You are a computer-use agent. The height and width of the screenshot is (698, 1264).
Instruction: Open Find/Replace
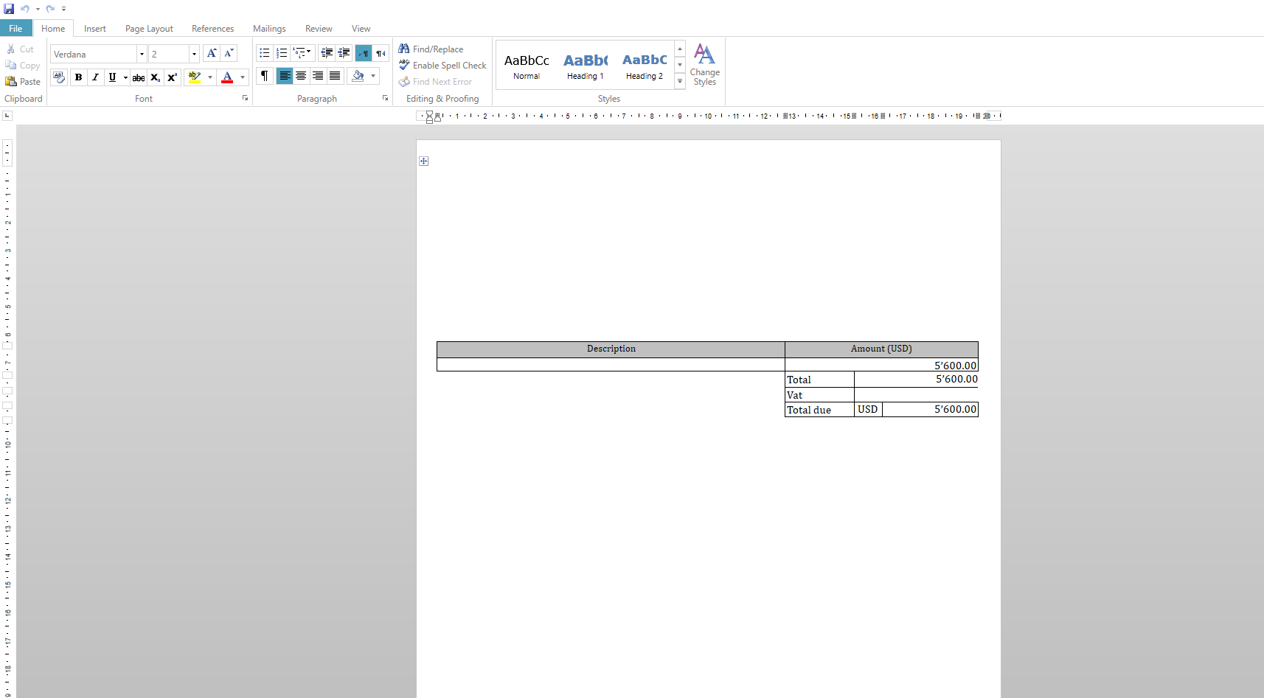point(431,49)
